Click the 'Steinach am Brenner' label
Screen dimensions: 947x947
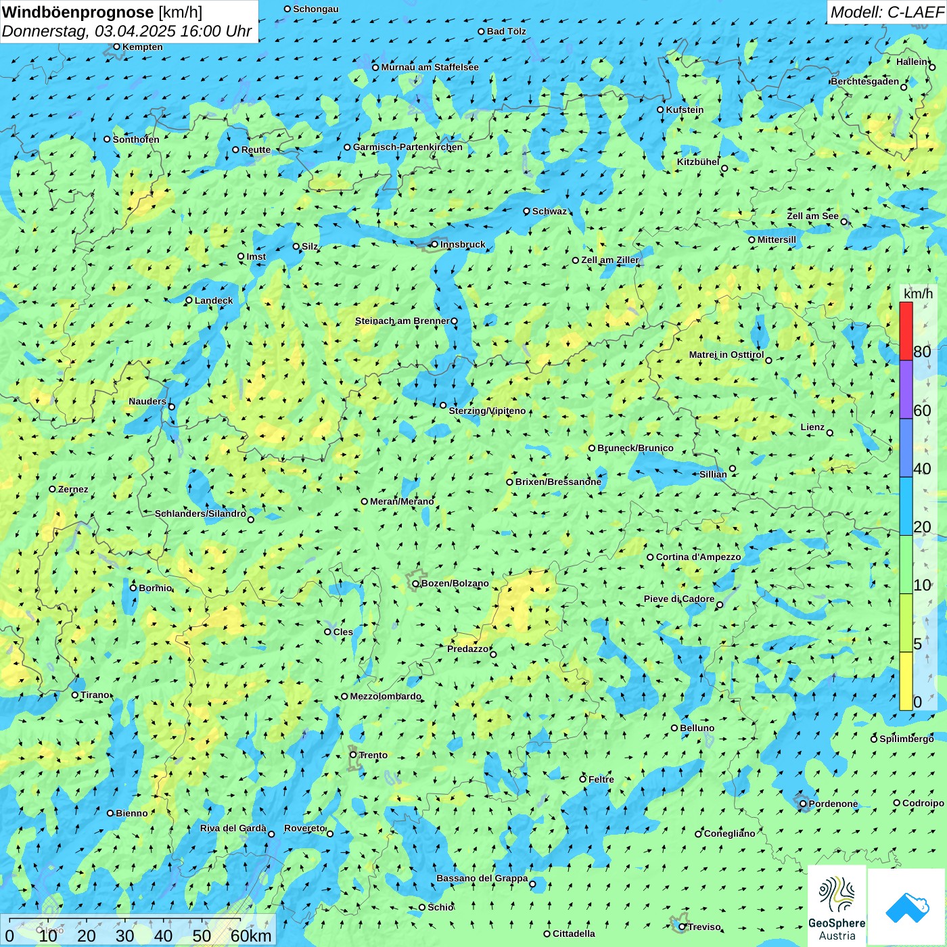point(402,321)
